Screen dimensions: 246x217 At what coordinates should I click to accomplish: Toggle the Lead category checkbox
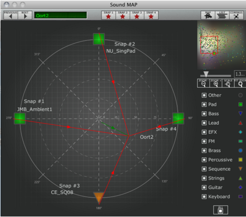coord(204,123)
